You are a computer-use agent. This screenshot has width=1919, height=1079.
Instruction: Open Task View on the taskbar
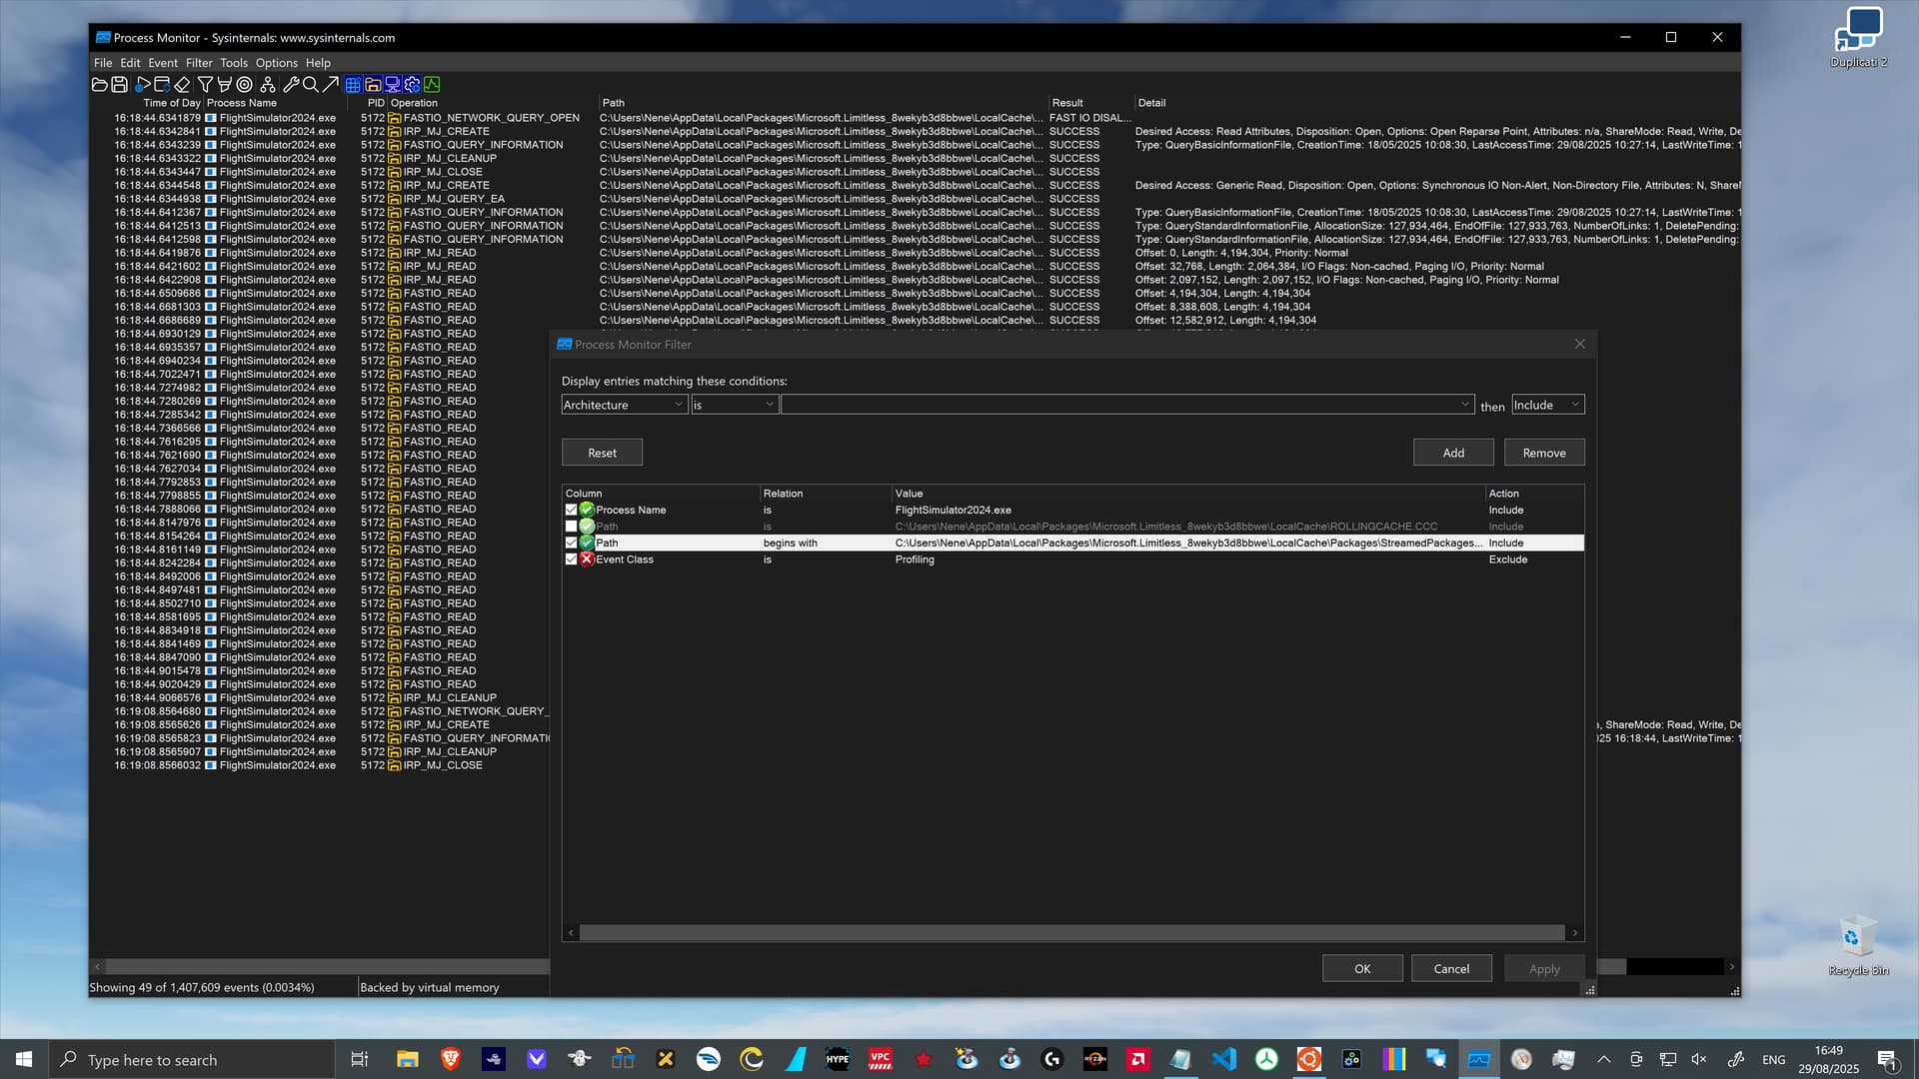(360, 1059)
